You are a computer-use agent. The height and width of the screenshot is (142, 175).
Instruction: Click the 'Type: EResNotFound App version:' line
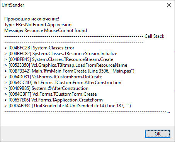point(38,25)
